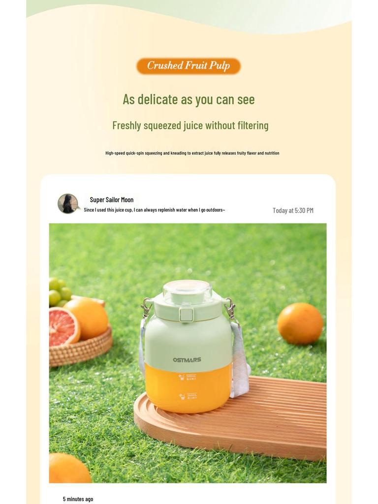Click the heading As delicate as you can see
This screenshot has height=504, width=378.
click(189, 99)
